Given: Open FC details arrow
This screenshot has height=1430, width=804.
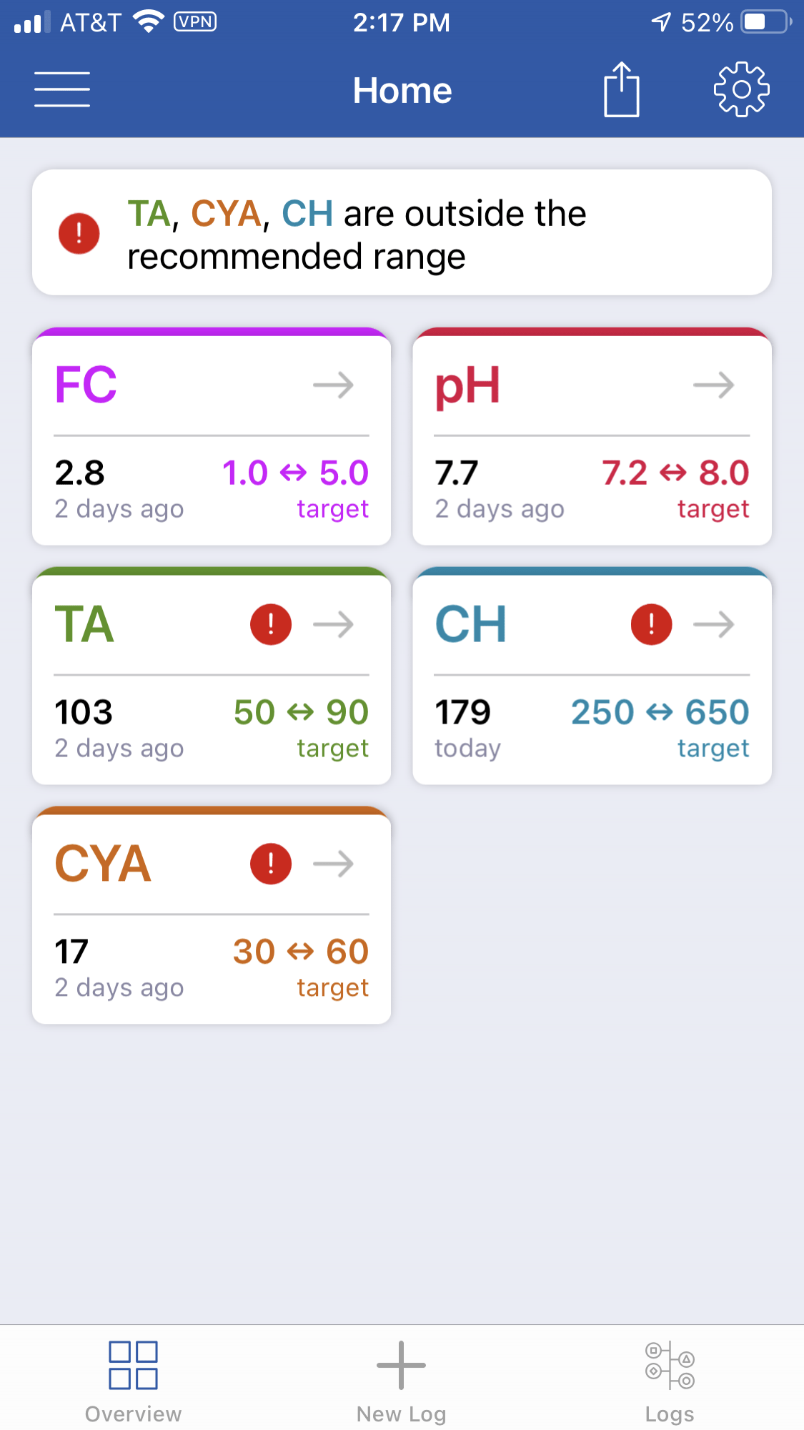Looking at the screenshot, I should (x=334, y=385).
